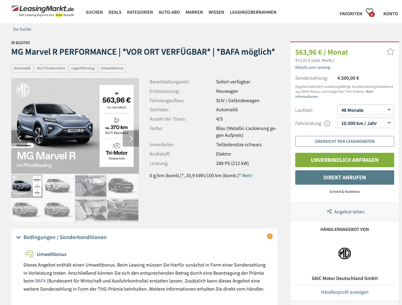This screenshot has height=305, width=402.
Task: Select the light interior thumbnail in bottom row
Action: tap(91, 210)
